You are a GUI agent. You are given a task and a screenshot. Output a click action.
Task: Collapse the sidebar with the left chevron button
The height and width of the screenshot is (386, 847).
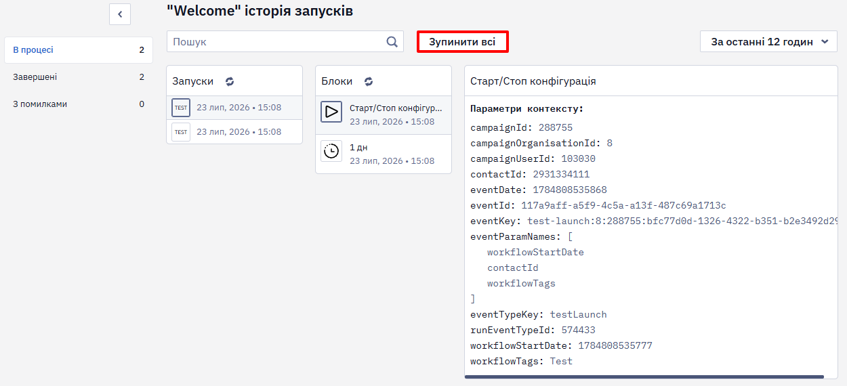(120, 14)
